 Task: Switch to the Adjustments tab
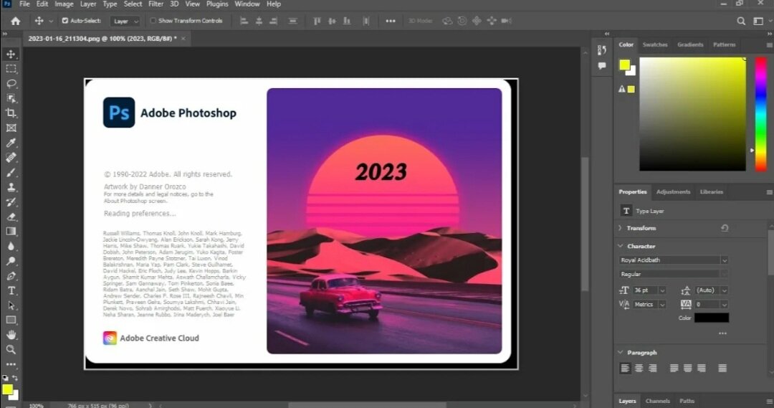coord(673,191)
